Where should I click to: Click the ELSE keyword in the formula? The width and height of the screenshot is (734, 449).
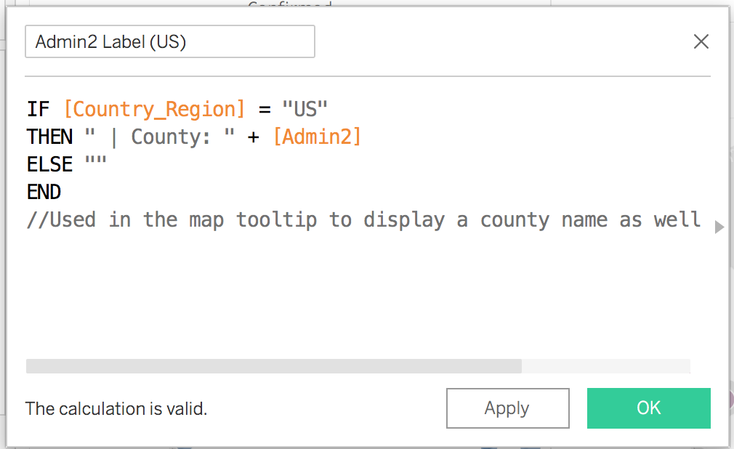[48, 163]
